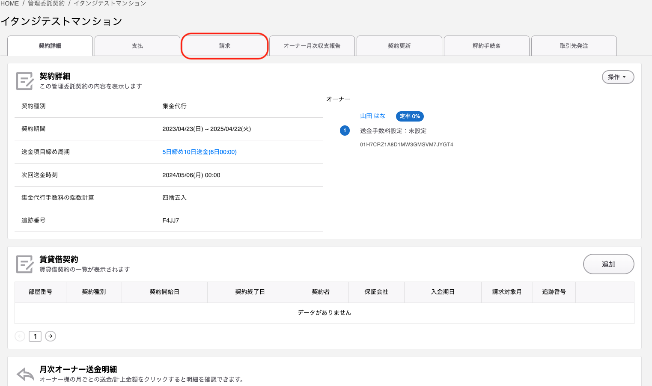Click the previous page arrow in pagination
The image size is (652, 386).
20,336
